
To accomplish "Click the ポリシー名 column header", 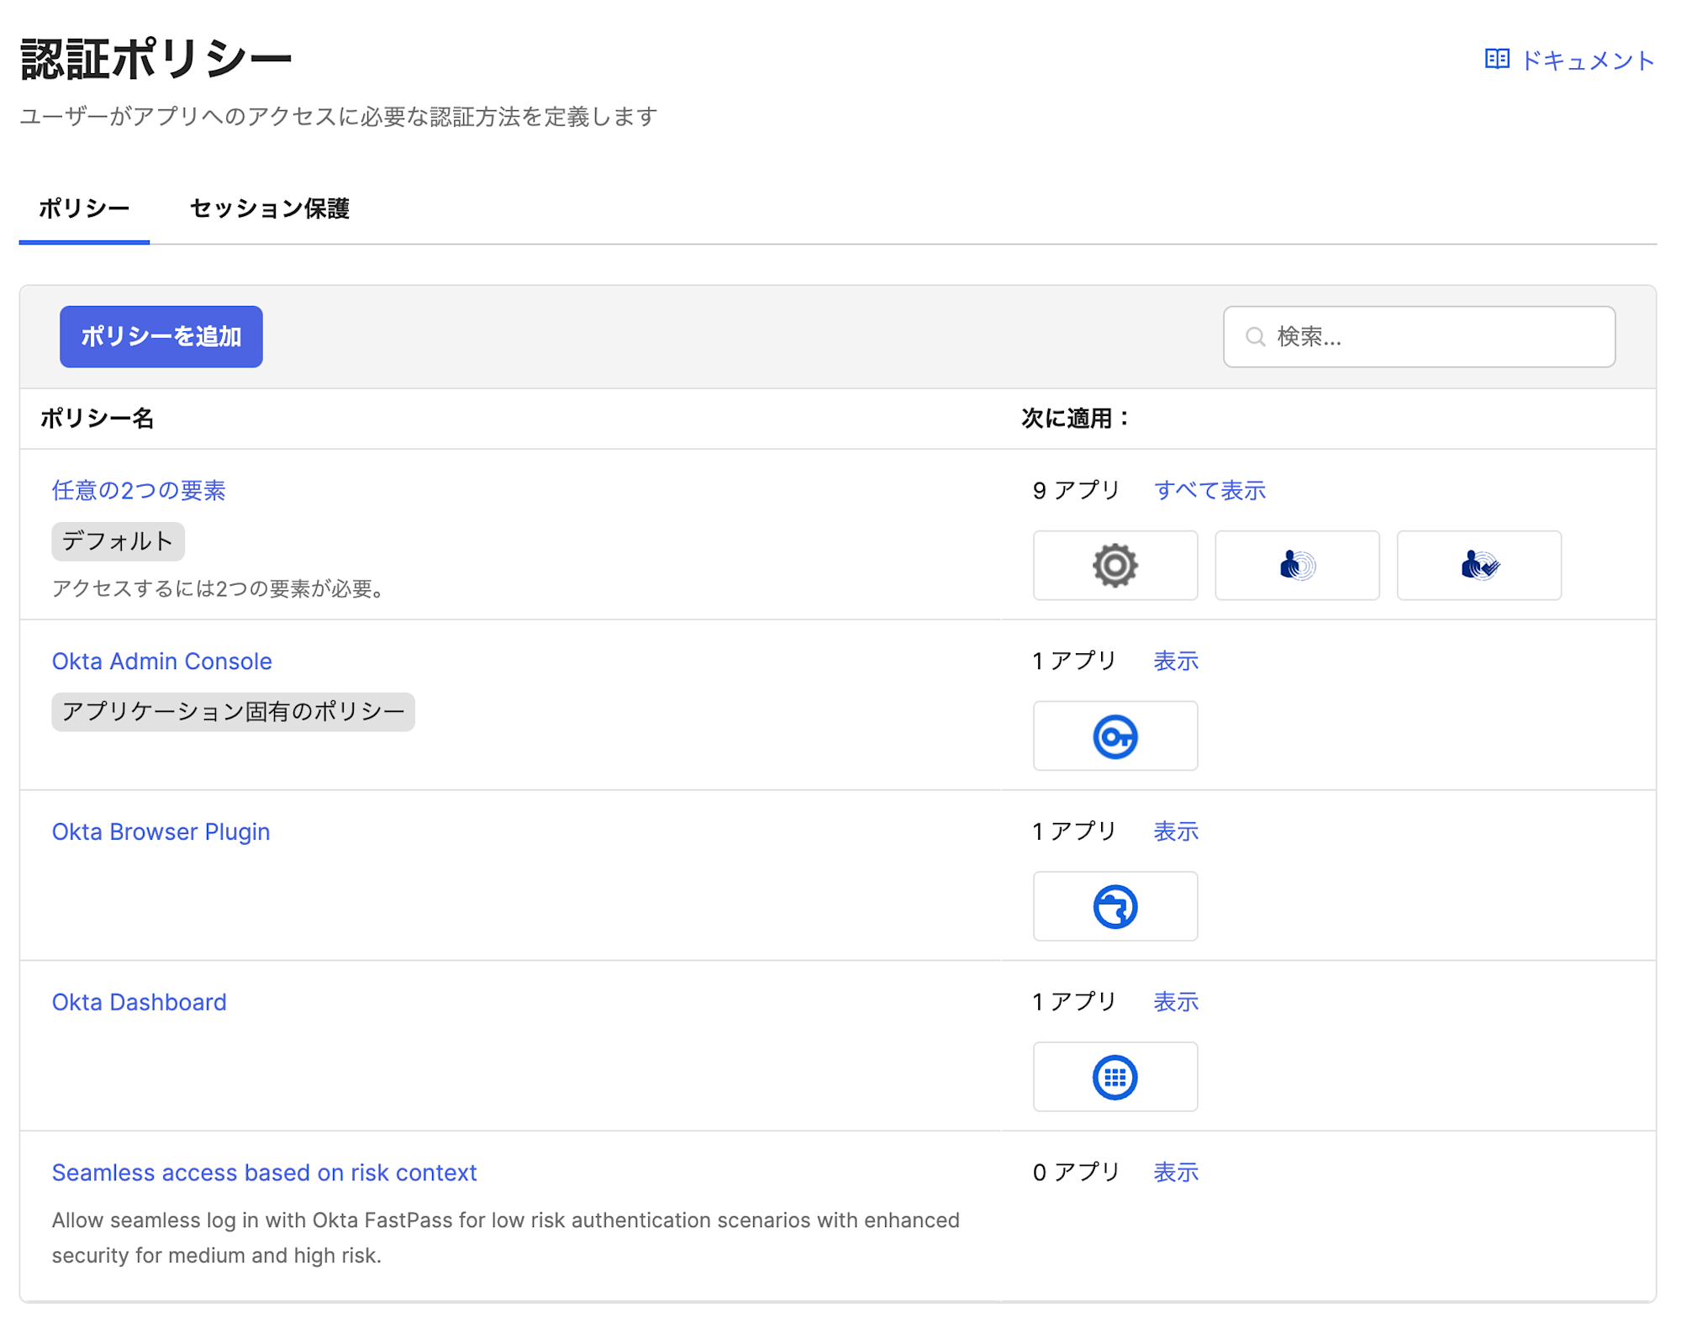I will [x=97, y=418].
